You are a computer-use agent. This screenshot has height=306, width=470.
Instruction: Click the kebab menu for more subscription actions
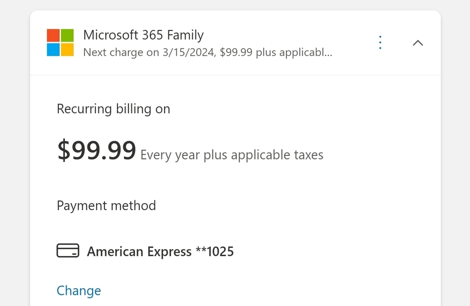click(x=380, y=42)
